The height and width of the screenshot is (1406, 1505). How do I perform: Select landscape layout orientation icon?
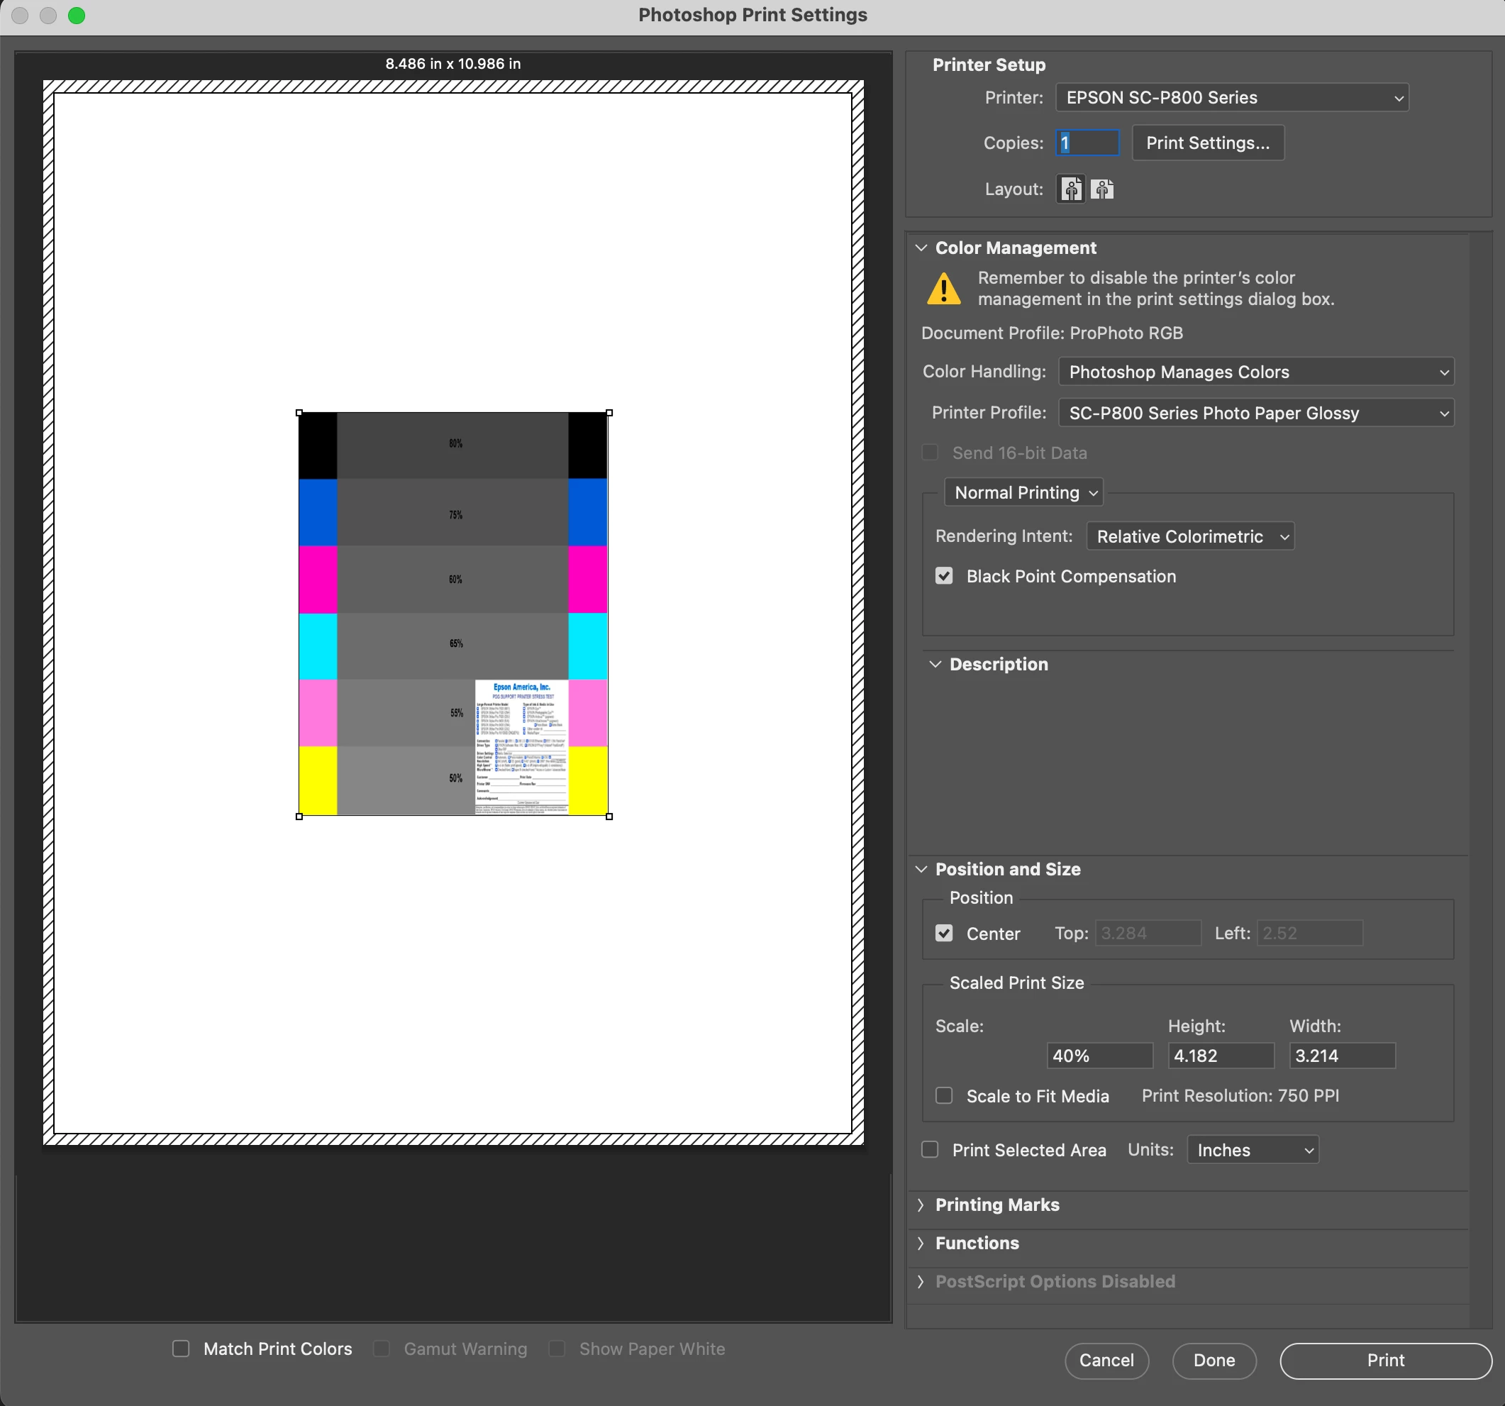[x=1102, y=189]
